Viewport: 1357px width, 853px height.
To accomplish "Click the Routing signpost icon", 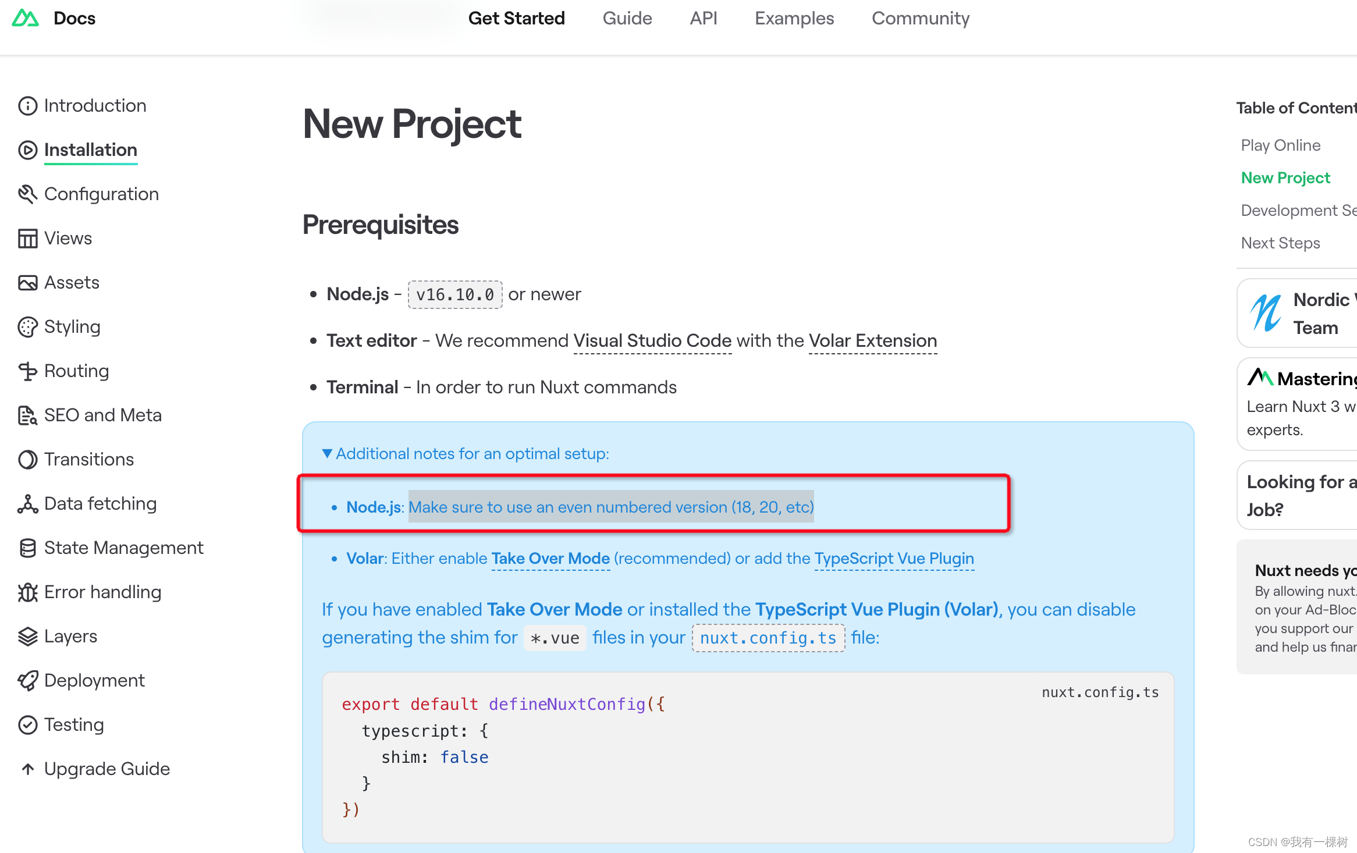I will tap(27, 371).
